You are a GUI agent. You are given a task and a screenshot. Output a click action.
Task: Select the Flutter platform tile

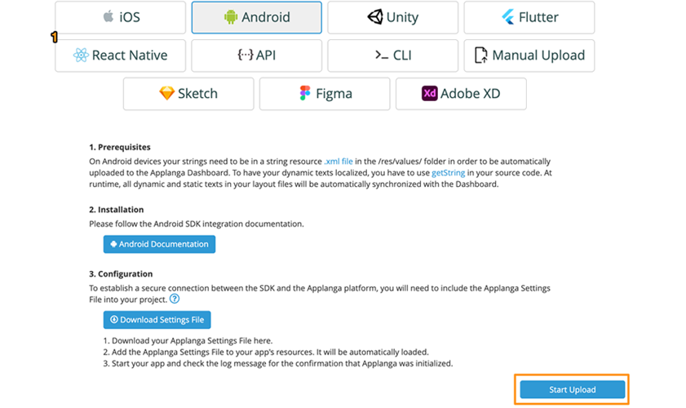(x=529, y=17)
